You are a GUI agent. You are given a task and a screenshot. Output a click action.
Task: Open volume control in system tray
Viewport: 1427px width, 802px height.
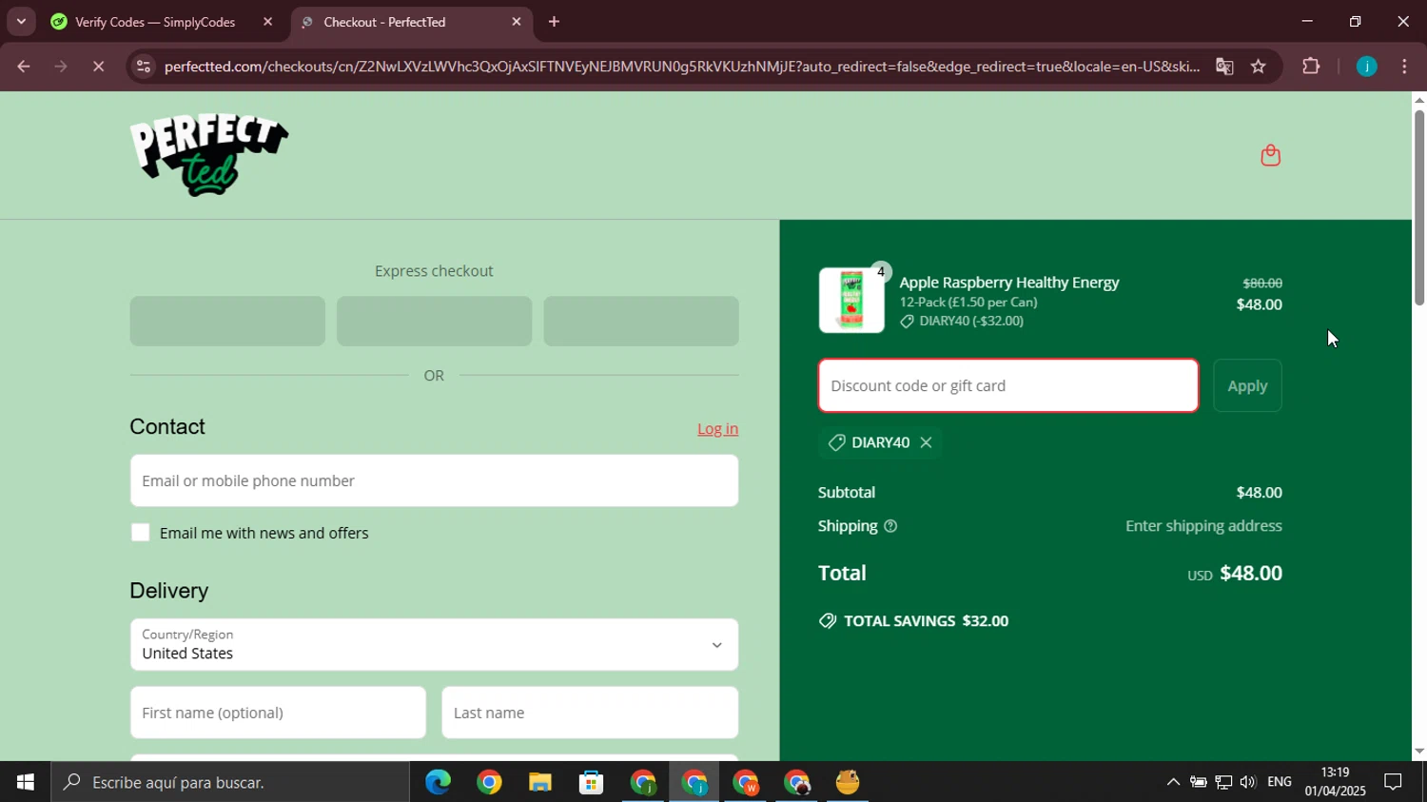point(1247,782)
